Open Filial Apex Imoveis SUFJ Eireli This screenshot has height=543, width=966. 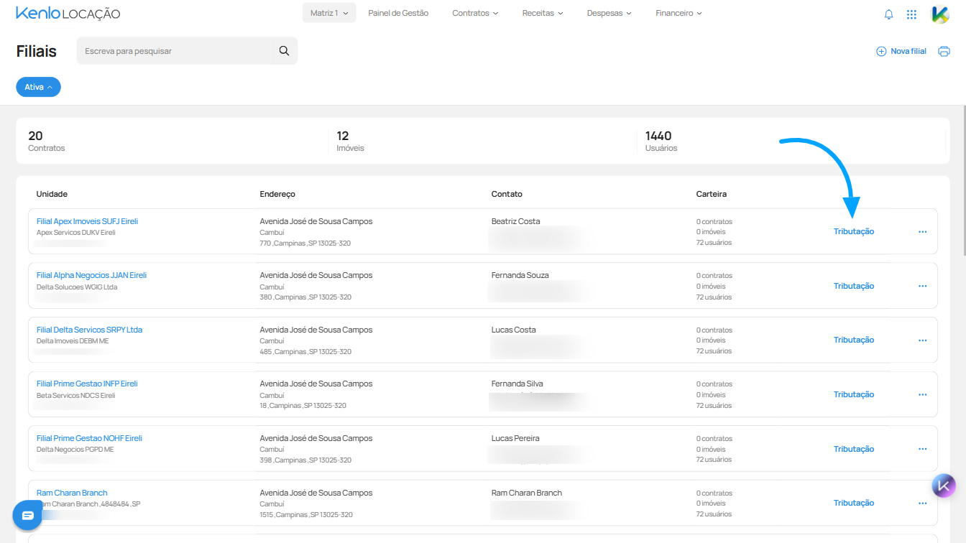pyautogui.click(x=87, y=221)
